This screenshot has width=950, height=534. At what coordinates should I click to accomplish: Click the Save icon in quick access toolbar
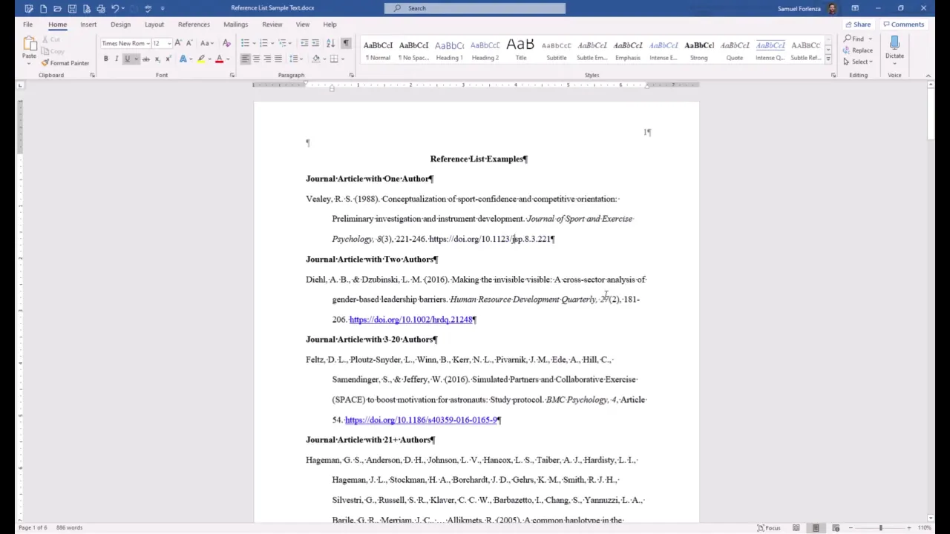click(x=72, y=8)
